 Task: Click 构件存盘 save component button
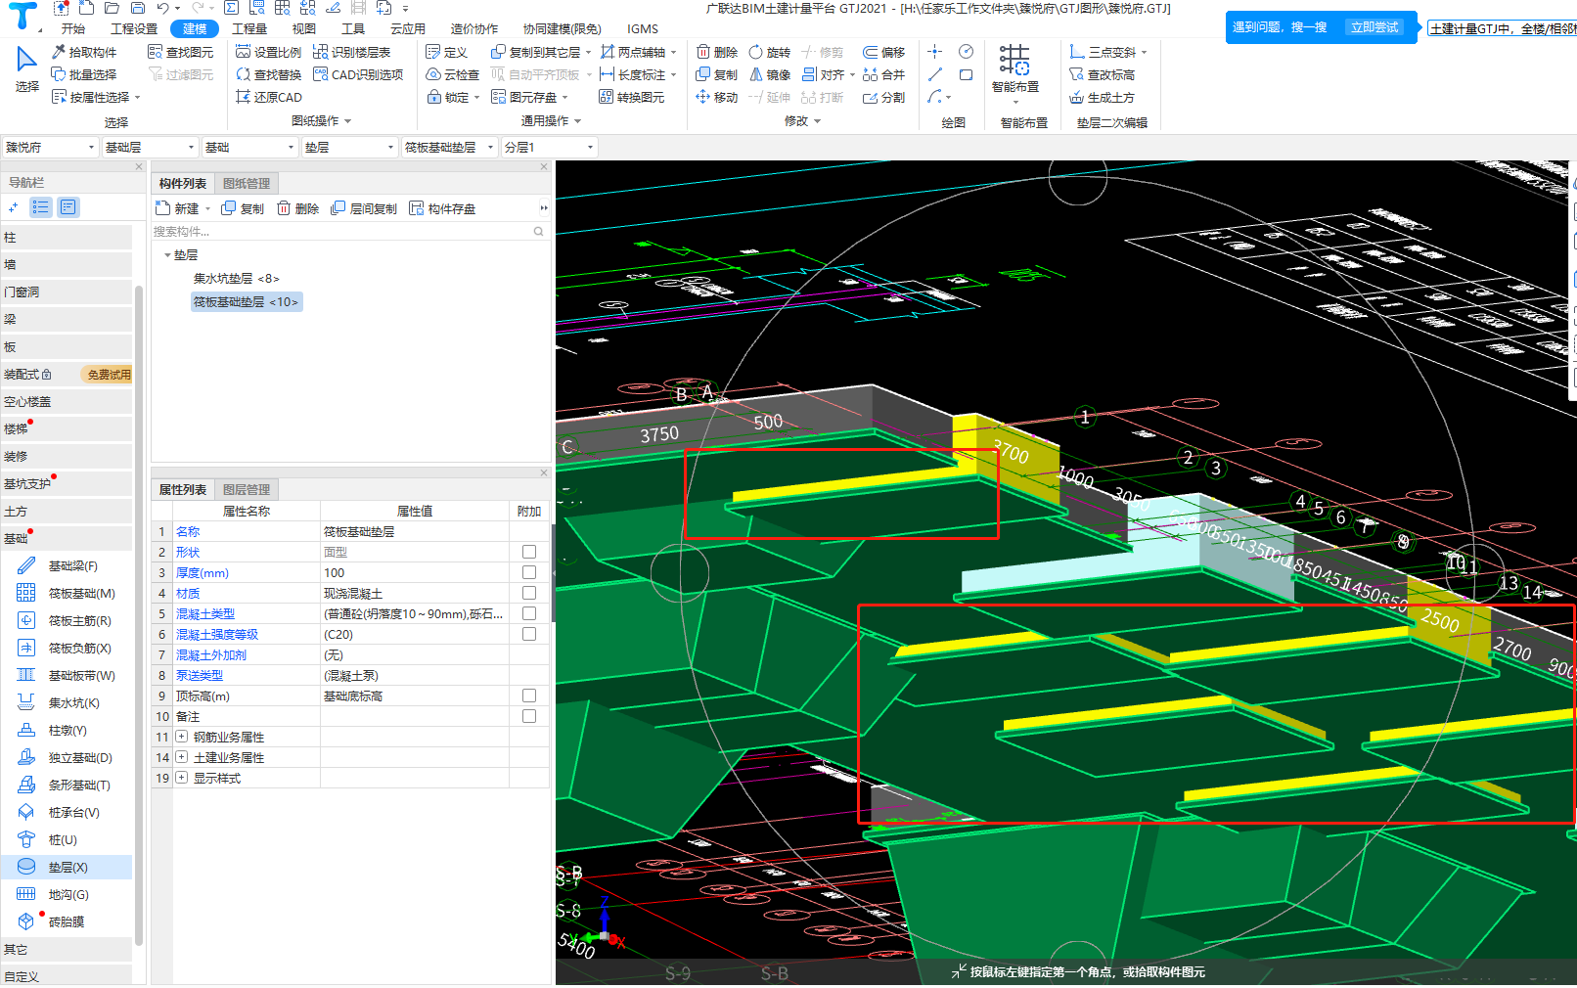point(442,208)
